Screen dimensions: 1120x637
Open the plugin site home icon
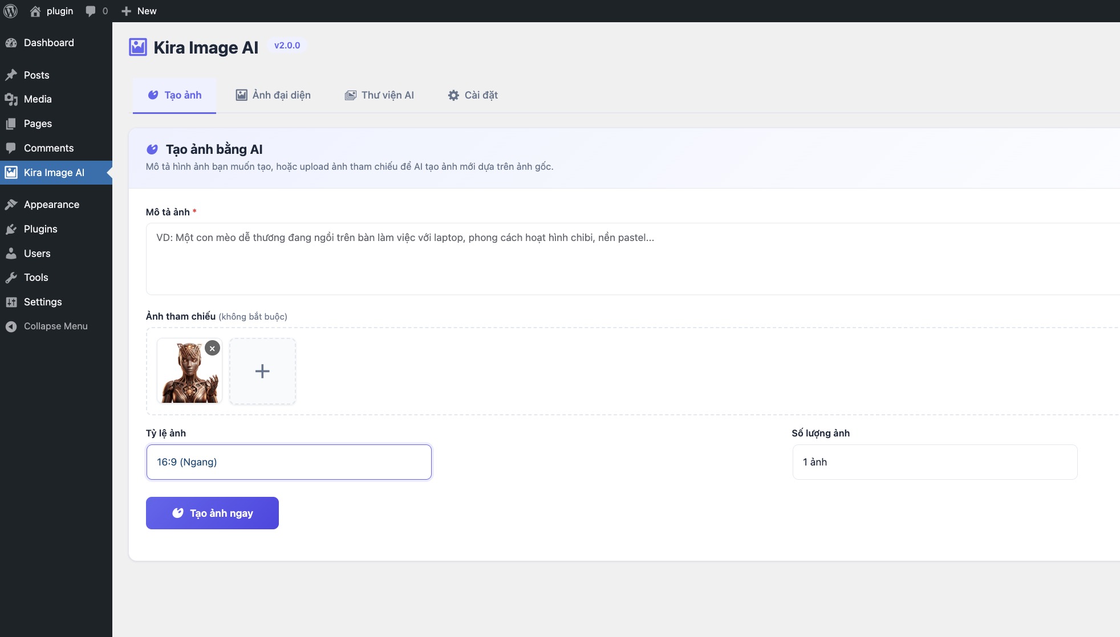tap(35, 11)
